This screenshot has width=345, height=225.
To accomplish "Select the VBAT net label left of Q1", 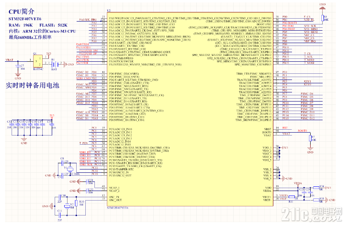I will (9, 60).
